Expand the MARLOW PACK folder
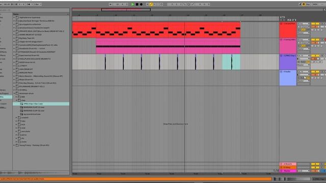The height and width of the screenshot is (183, 326). pos(14,73)
